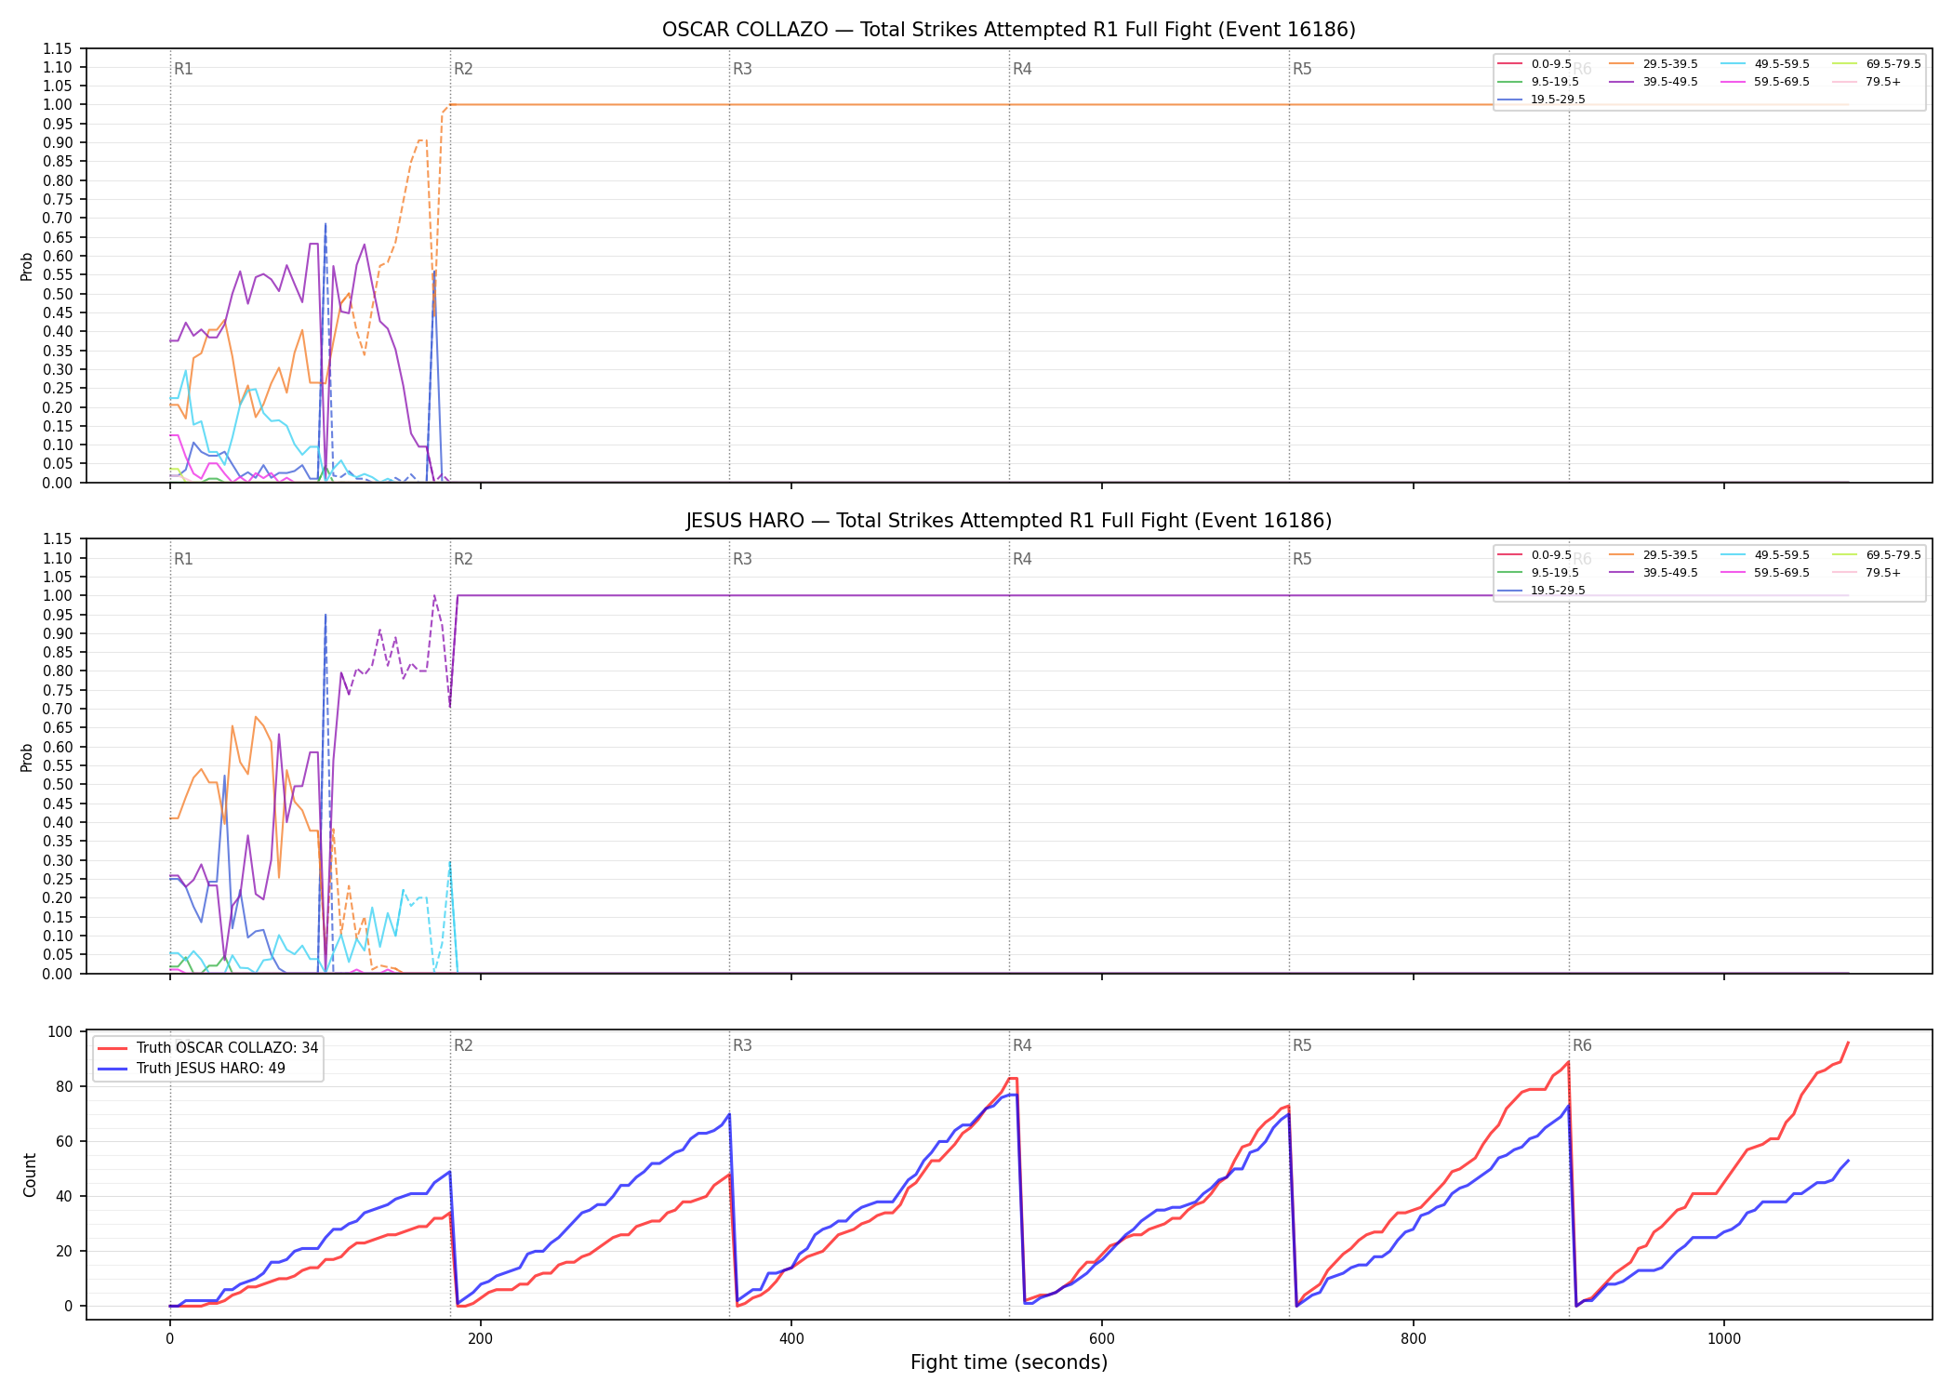Select the 19.5-29.5 legend entry in Oscar Collazo chart
This screenshot has width=1953, height=1395.
[x=1541, y=100]
